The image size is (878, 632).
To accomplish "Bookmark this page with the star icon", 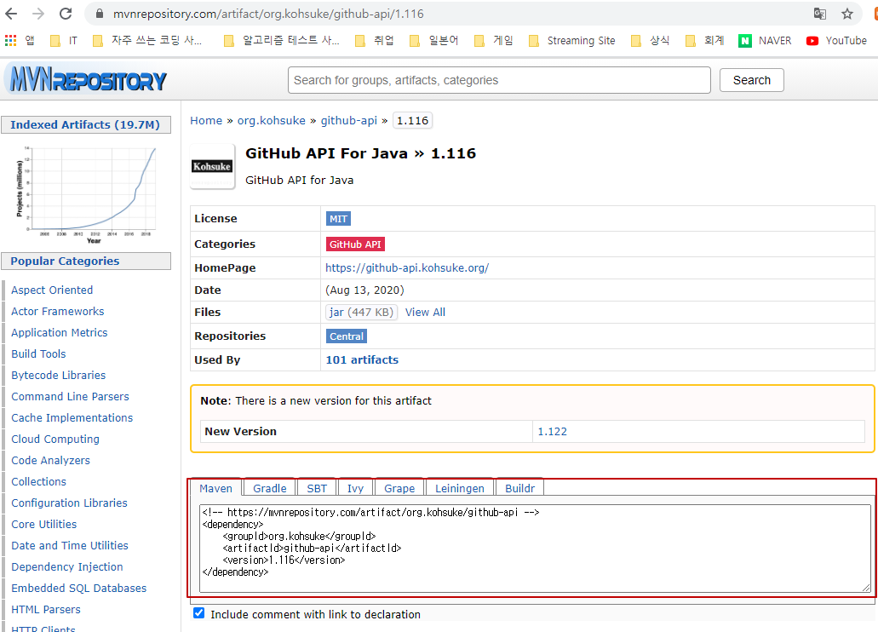I will coord(847,14).
